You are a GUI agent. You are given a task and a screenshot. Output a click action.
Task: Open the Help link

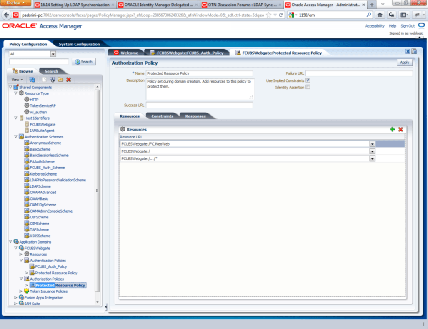click(x=393, y=26)
